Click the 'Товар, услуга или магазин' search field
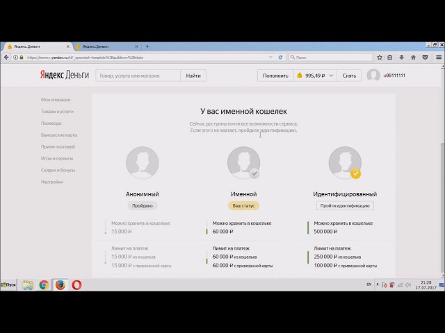Screen dimensions: 445x333 click(138, 76)
